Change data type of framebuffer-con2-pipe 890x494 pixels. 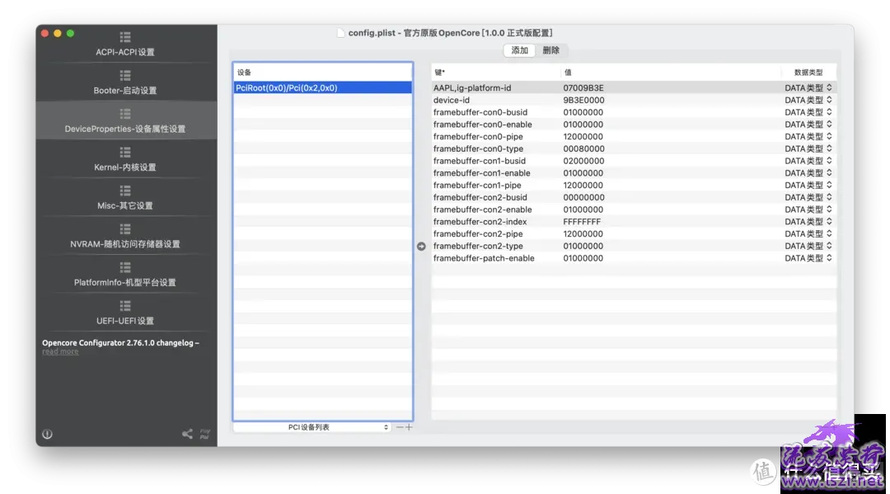coord(808,234)
